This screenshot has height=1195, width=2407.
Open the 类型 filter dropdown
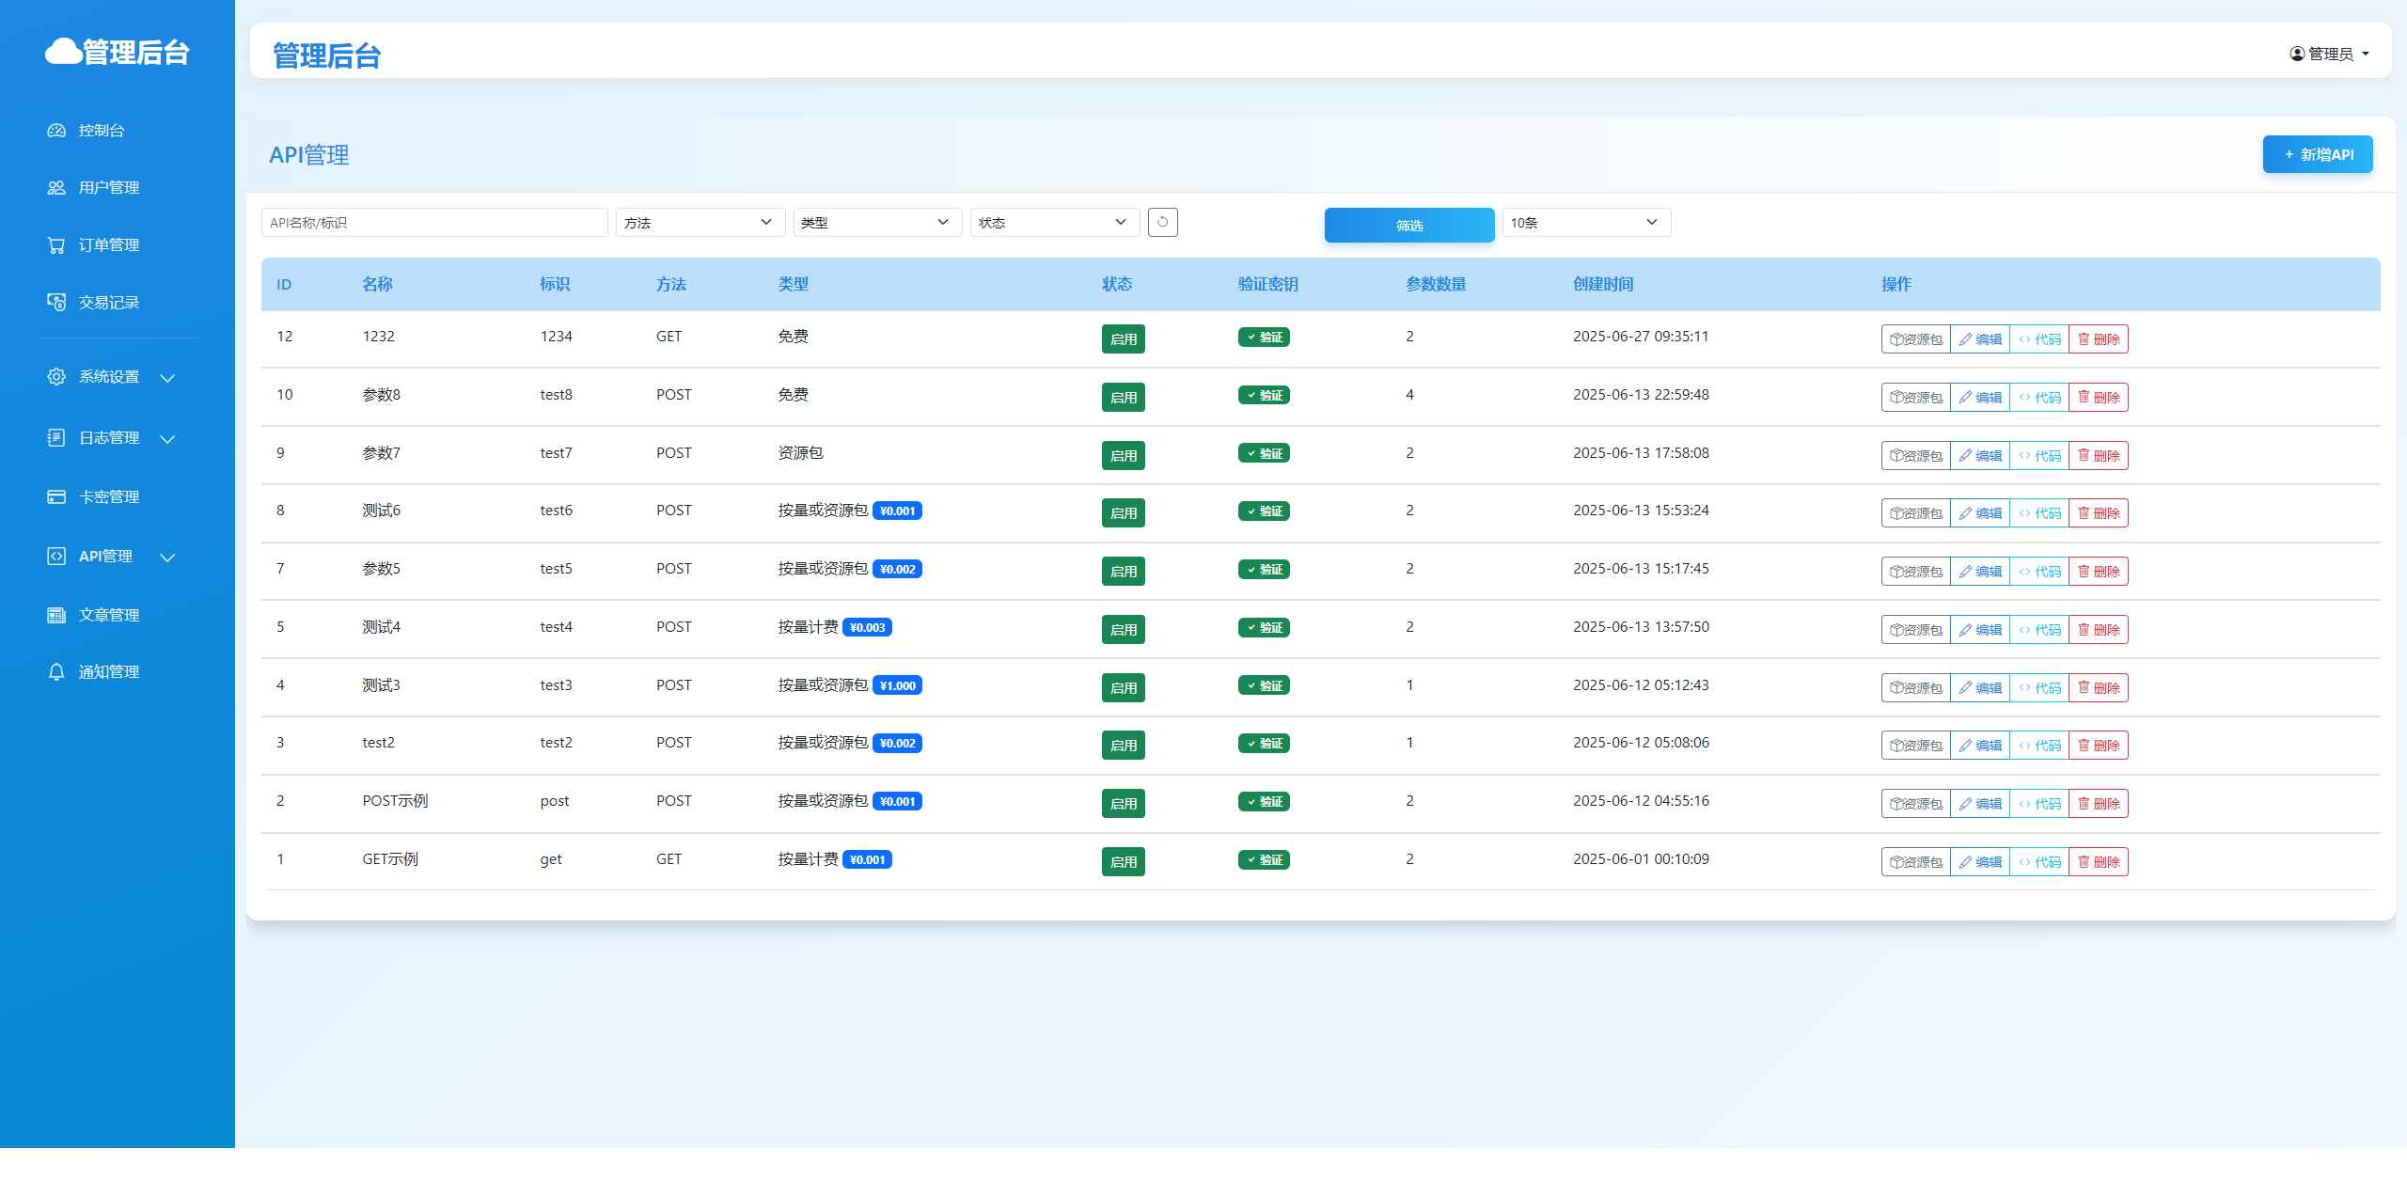[x=876, y=222]
